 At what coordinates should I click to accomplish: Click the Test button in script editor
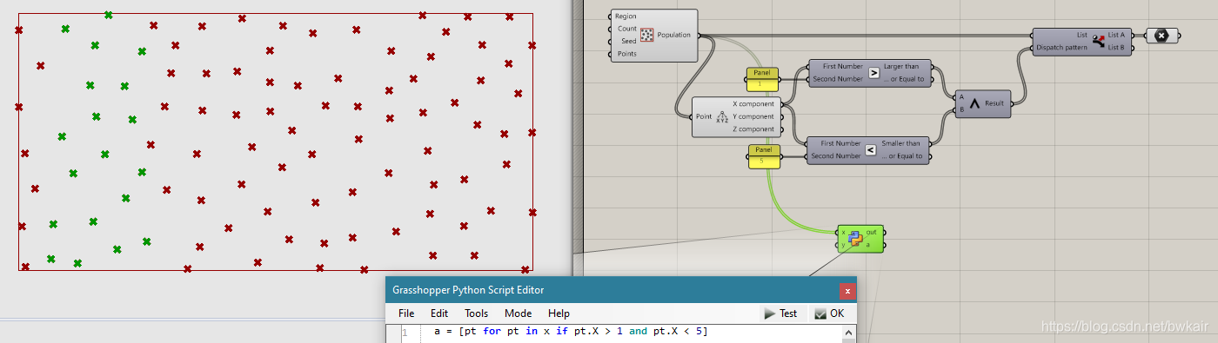(x=780, y=313)
